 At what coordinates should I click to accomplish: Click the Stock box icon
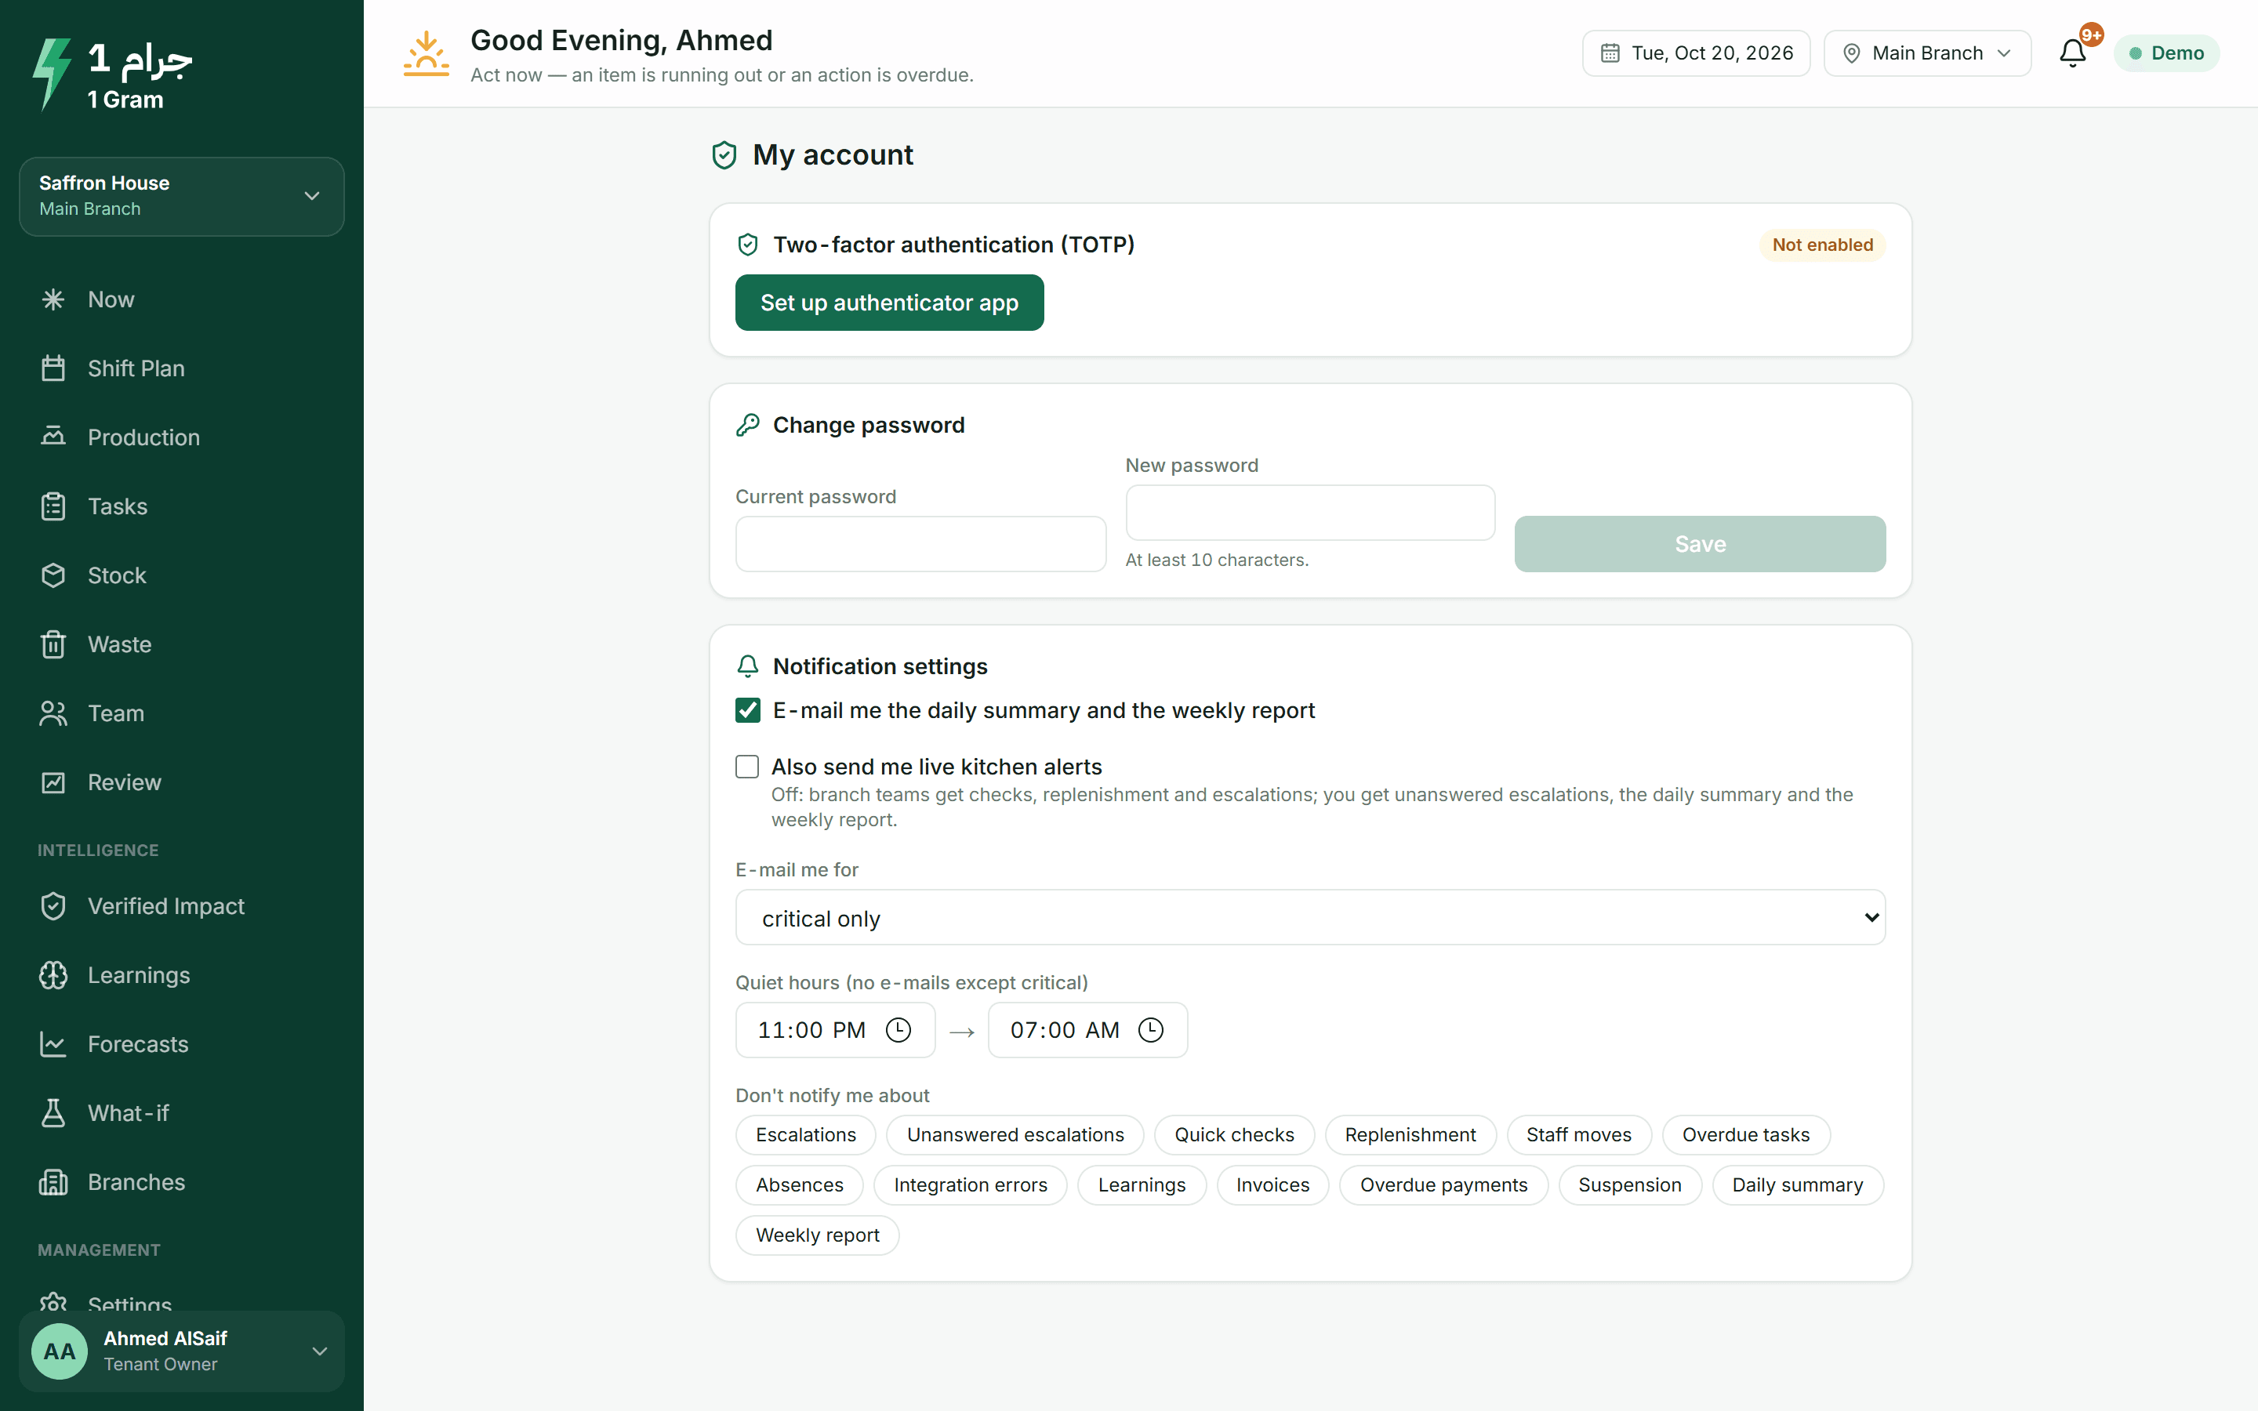tap(53, 575)
